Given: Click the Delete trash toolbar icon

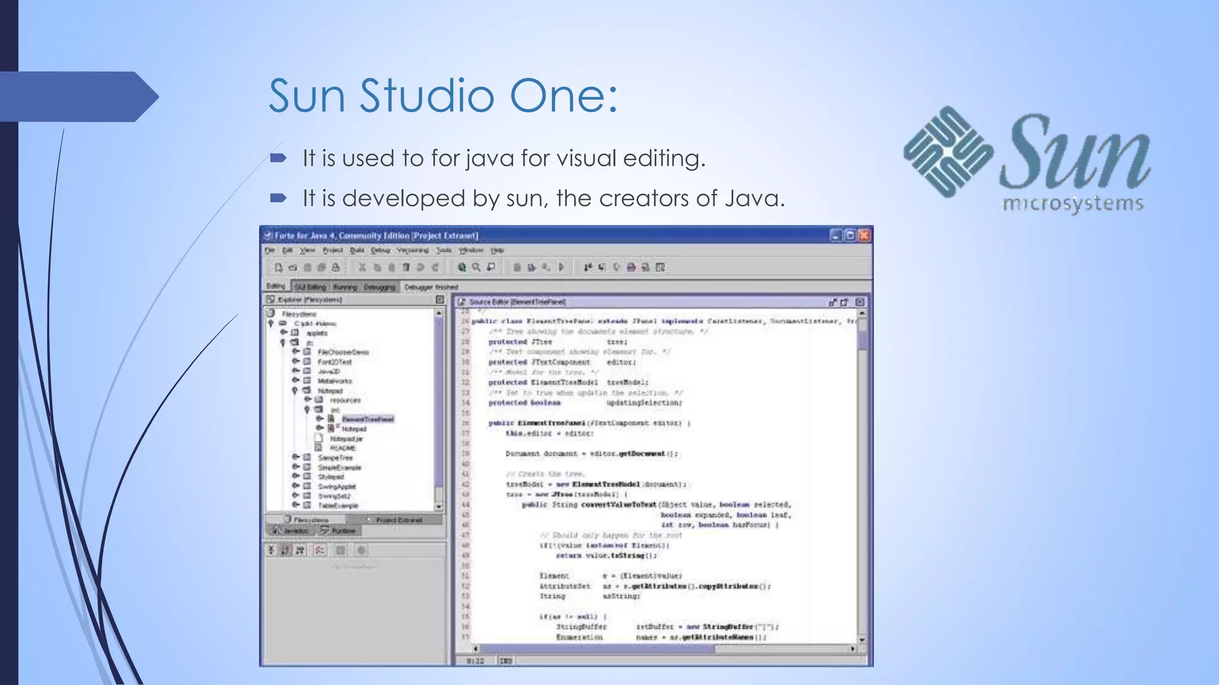Looking at the screenshot, I should pos(406,268).
